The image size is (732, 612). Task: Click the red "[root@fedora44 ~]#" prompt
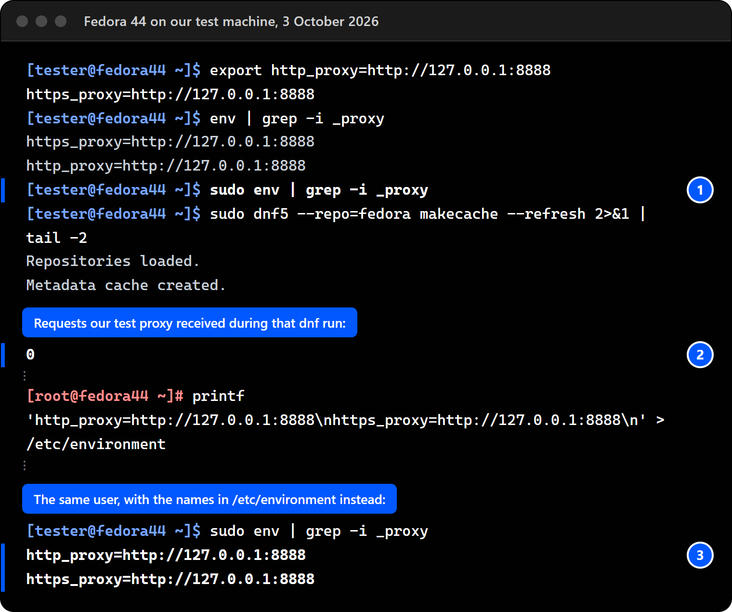point(105,396)
